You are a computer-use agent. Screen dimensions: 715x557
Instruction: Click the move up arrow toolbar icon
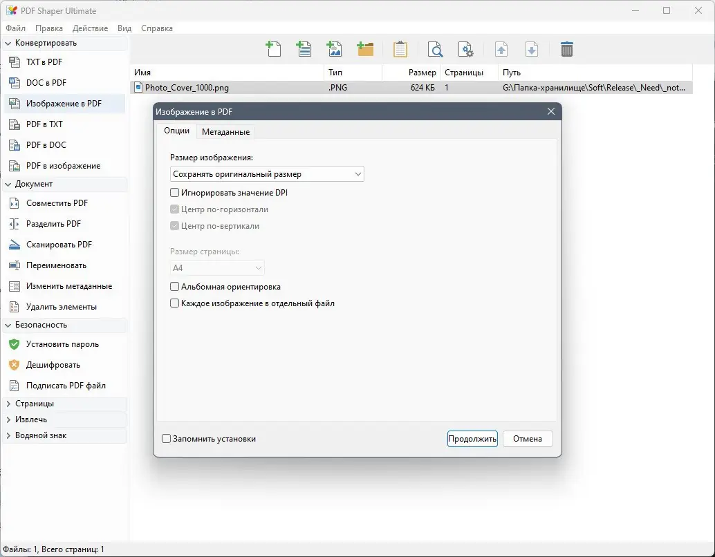pyautogui.click(x=501, y=49)
